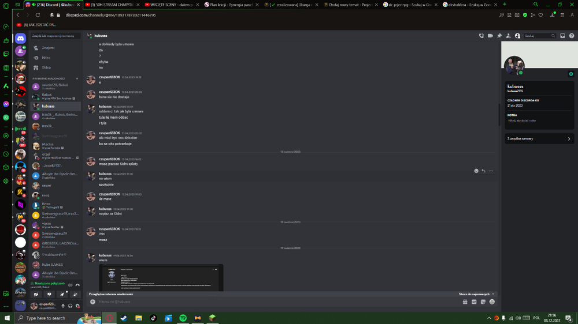Disconnect from the current voice call
This screenshot has height=324, width=578.
click(77, 285)
